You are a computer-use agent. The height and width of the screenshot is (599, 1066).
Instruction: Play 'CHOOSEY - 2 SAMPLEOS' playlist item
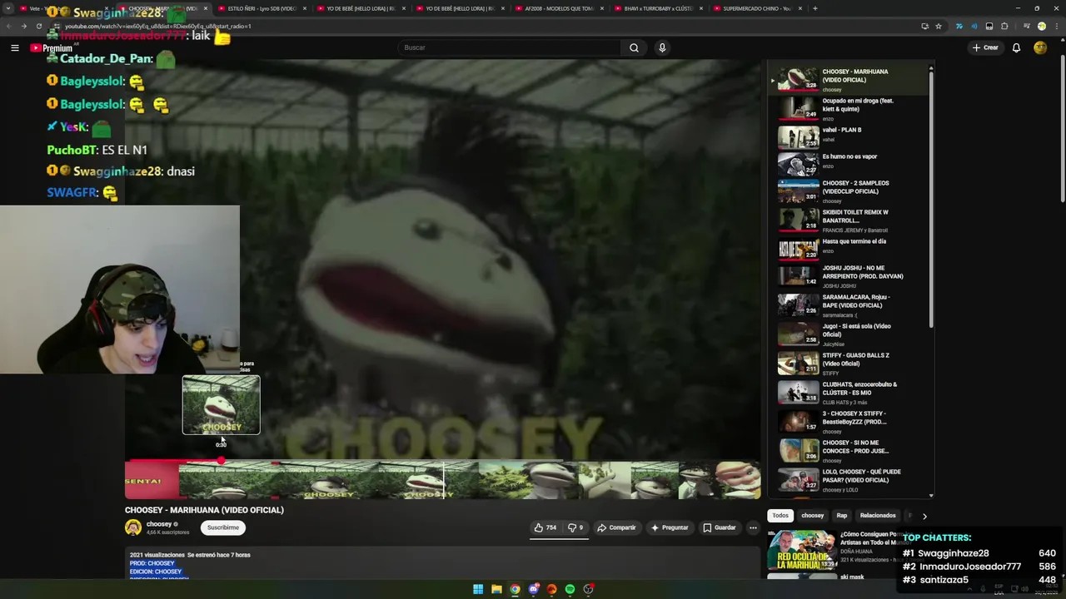[x=848, y=191]
